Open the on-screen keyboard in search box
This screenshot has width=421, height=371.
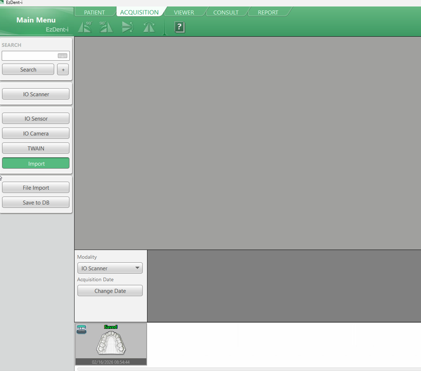coord(63,56)
